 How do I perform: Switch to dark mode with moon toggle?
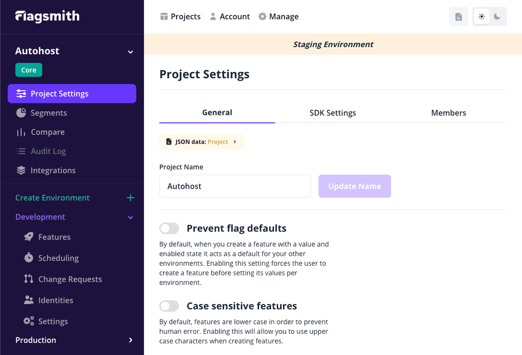pos(497,16)
